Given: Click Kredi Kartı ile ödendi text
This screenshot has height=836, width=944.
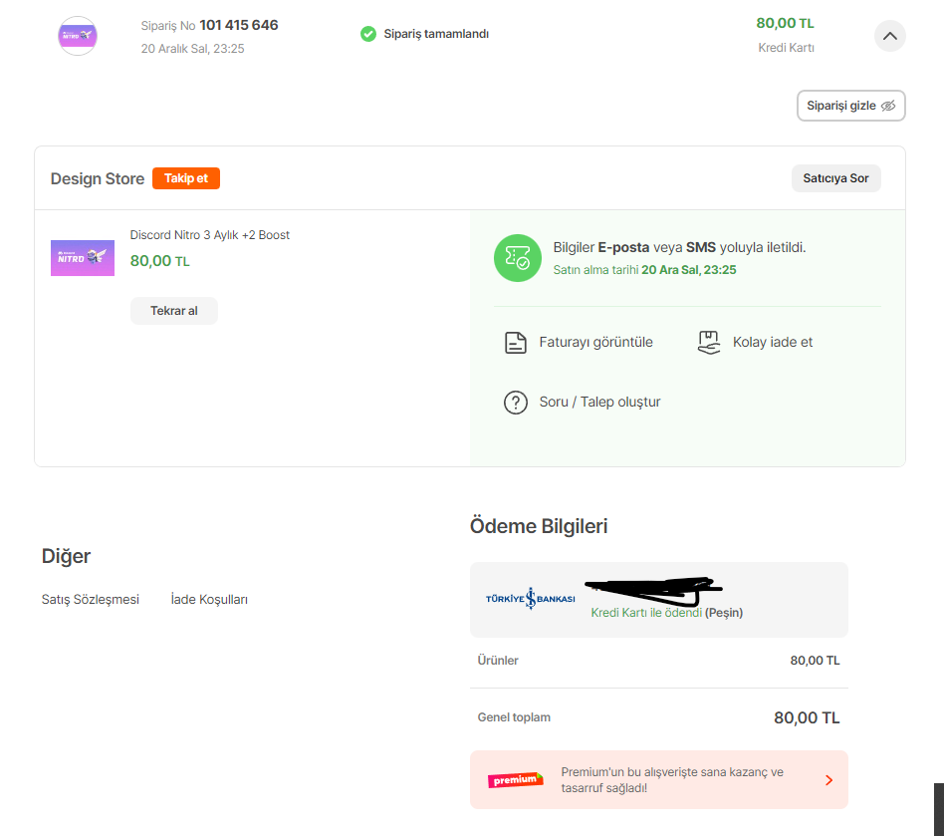Looking at the screenshot, I should pyautogui.click(x=646, y=613).
